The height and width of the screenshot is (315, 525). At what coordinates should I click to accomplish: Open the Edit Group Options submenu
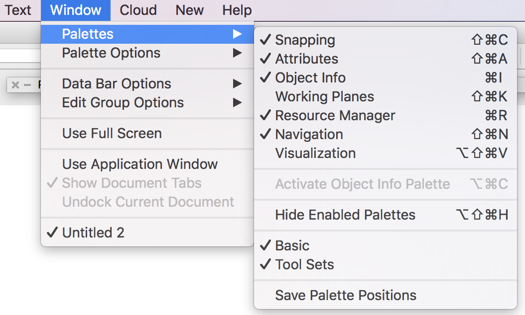[x=123, y=103]
